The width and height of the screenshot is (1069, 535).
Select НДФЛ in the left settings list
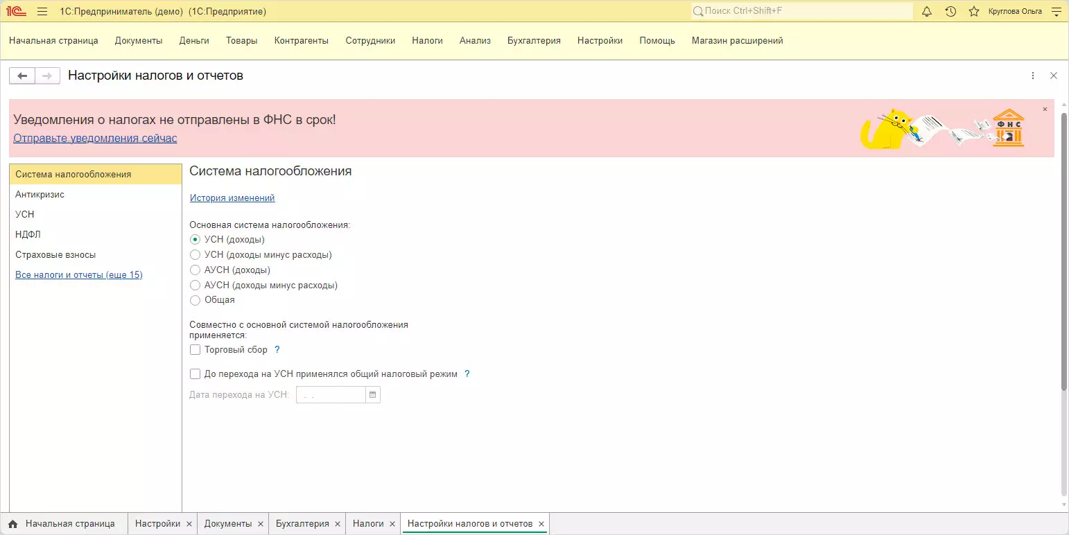(x=96, y=235)
